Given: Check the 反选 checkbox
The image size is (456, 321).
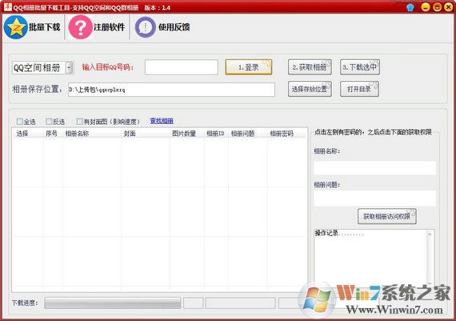Looking at the screenshot, I should (49, 122).
